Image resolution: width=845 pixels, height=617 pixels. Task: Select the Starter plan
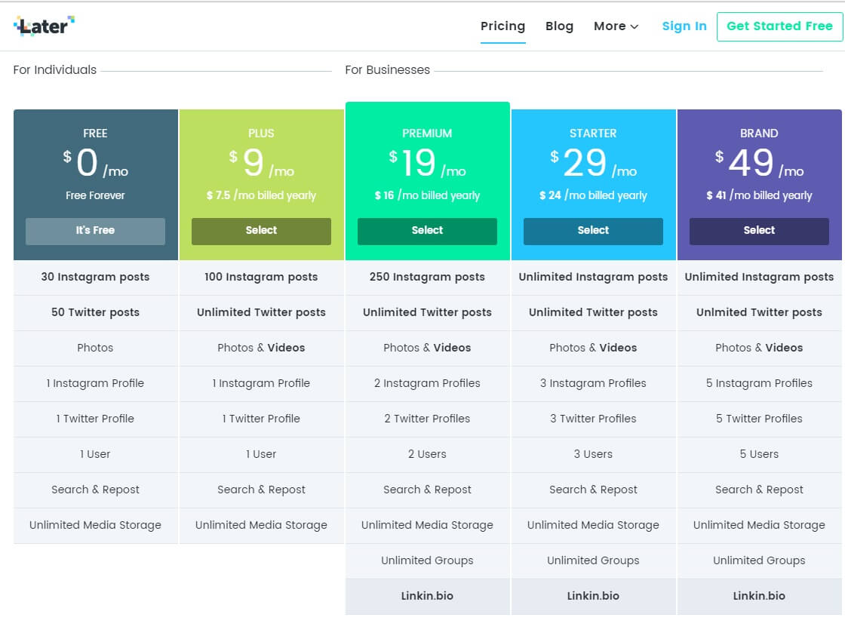593,231
